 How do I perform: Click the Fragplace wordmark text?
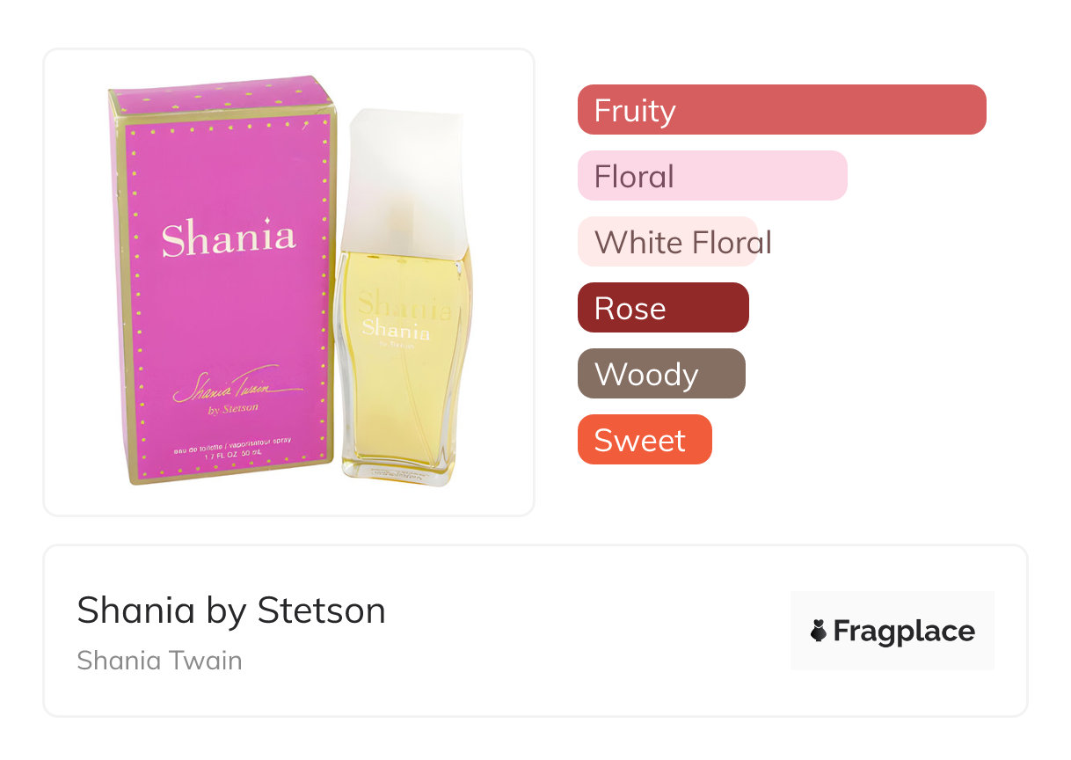pos(904,631)
